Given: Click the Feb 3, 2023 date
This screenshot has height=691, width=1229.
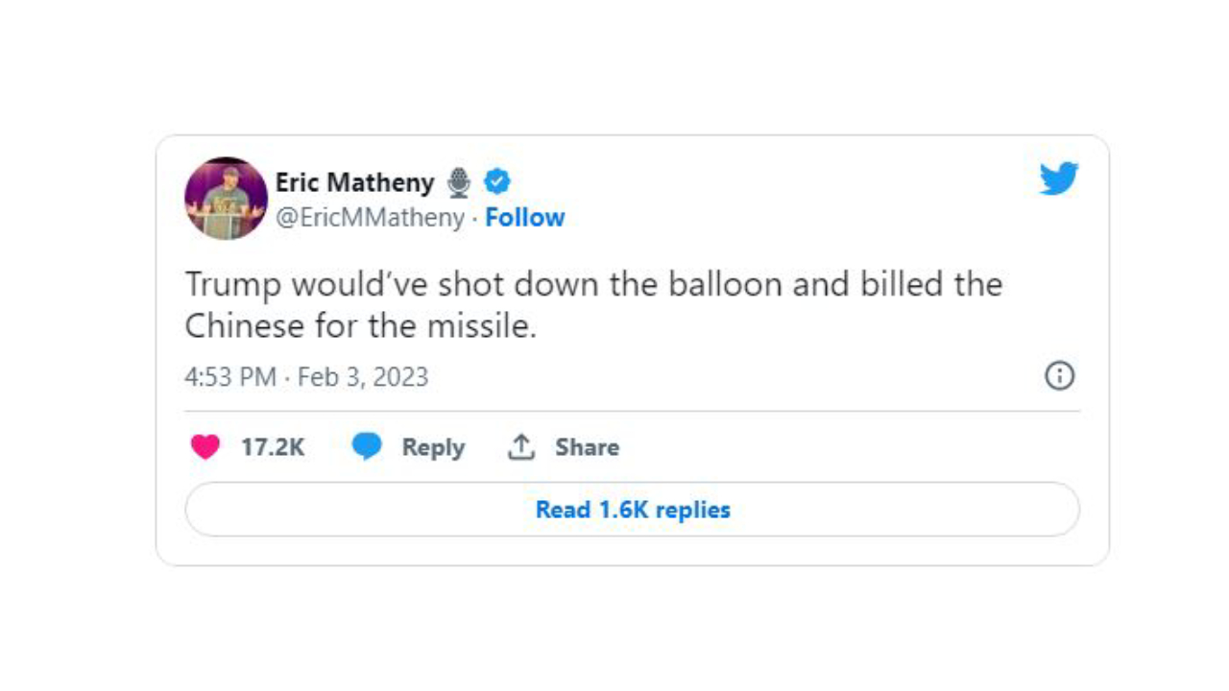Looking at the screenshot, I should coord(363,376).
